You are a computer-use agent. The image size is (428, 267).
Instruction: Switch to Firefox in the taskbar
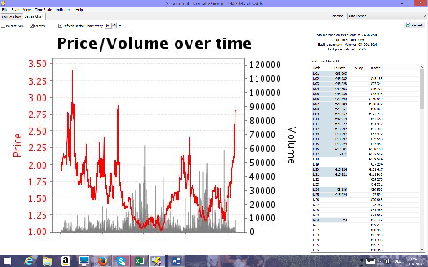point(103,261)
